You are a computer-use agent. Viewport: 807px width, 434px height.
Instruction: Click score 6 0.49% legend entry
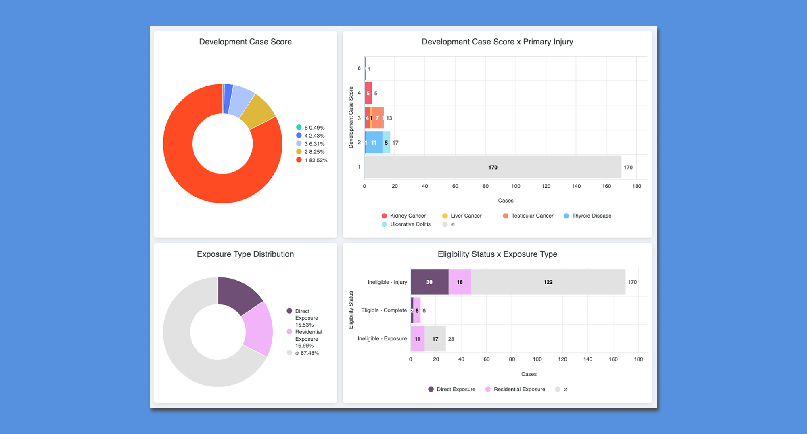[310, 128]
